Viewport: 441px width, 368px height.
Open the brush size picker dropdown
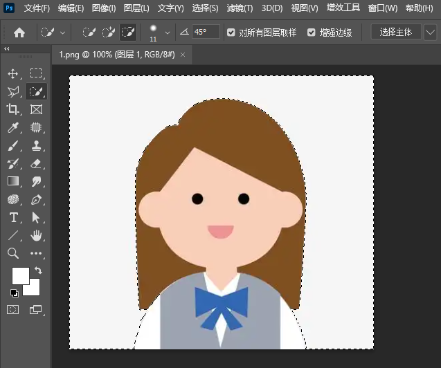point(168,33)
